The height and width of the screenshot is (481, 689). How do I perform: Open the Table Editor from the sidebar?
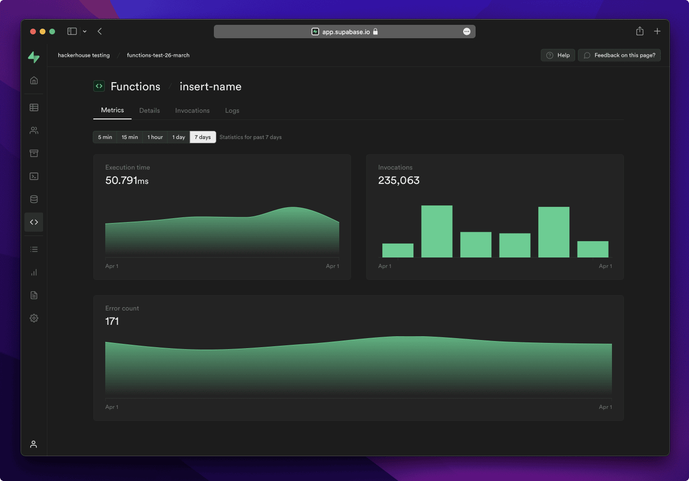[33, 107]
